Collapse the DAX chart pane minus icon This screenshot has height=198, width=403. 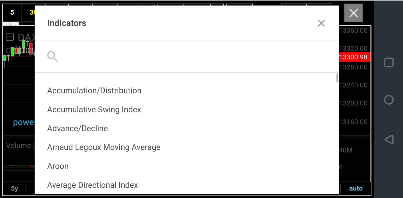tap(10, 37)
